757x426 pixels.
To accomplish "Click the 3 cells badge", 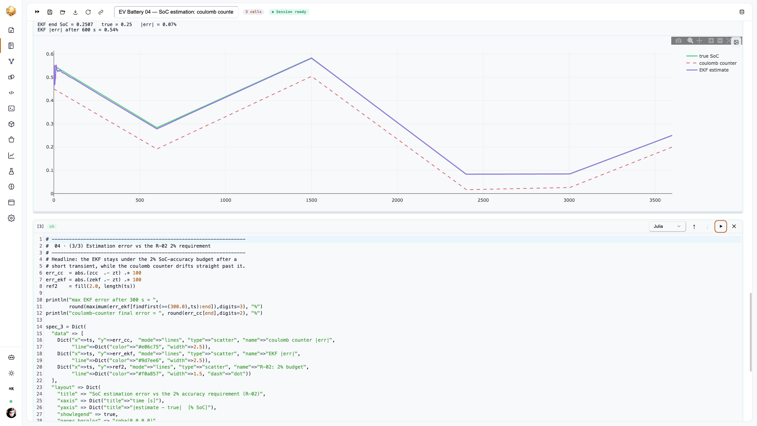I will 253,12.
